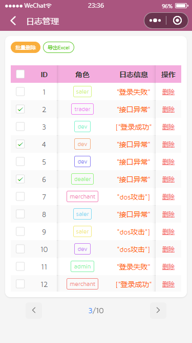Uncheck the checkbox for row ID 6
192x343 pixels.
tap(20, 179)
